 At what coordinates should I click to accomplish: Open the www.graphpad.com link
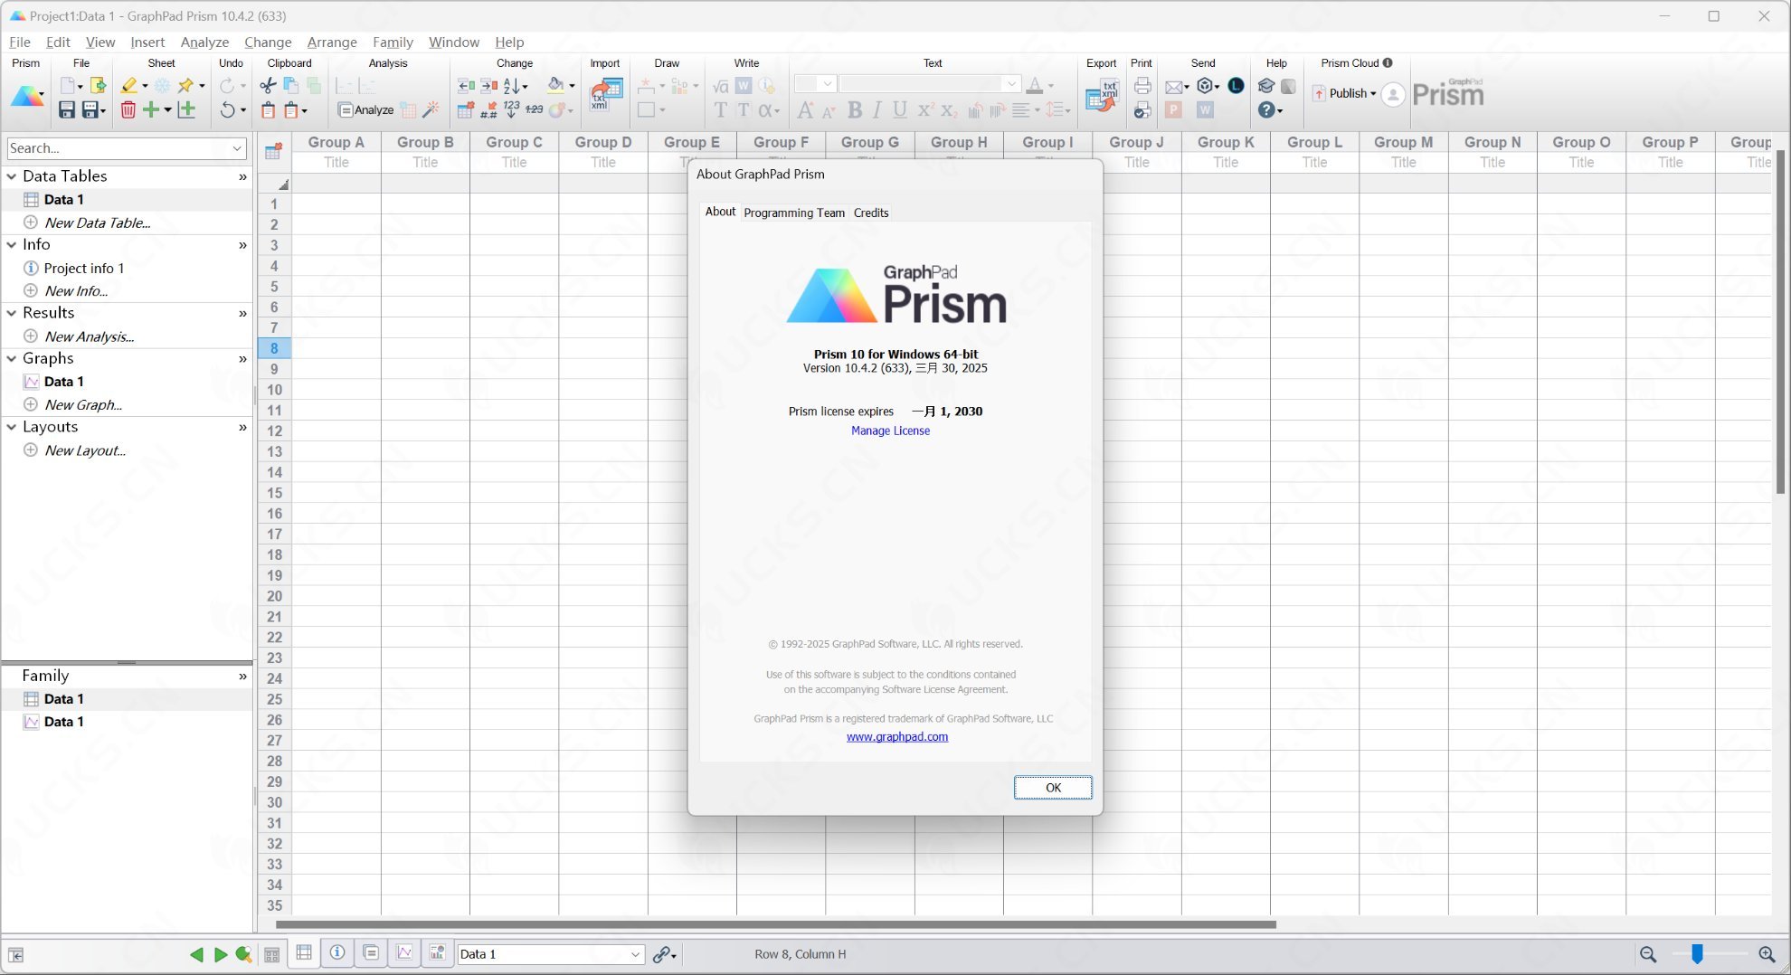897,737
